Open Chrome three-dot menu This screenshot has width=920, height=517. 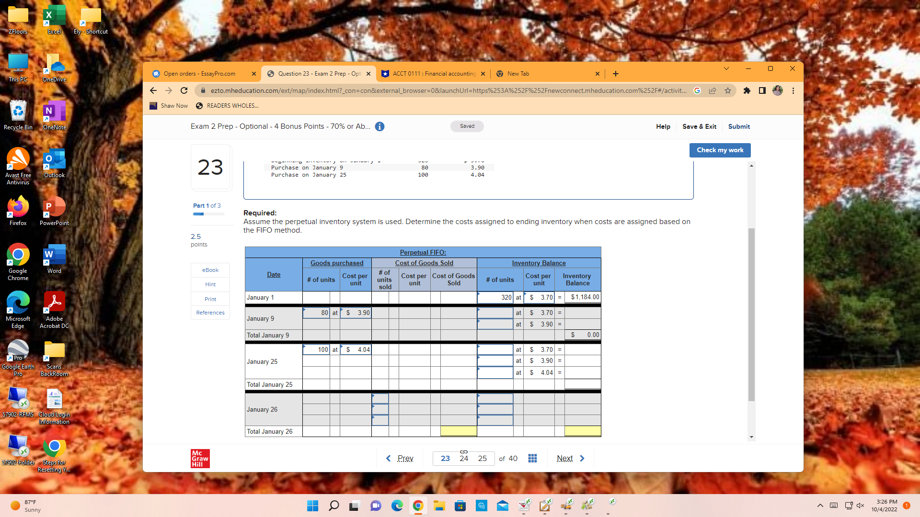click(x=793, y=90)
